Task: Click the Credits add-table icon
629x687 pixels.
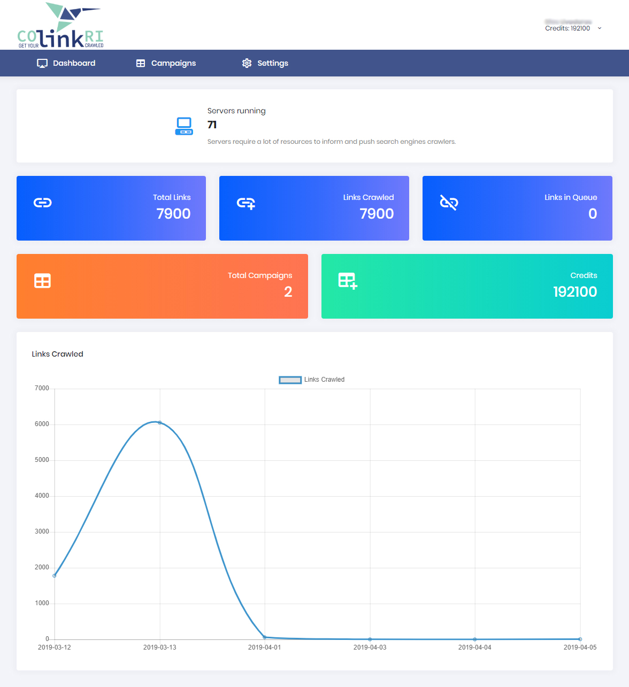Action: click(x=348, y=281)
